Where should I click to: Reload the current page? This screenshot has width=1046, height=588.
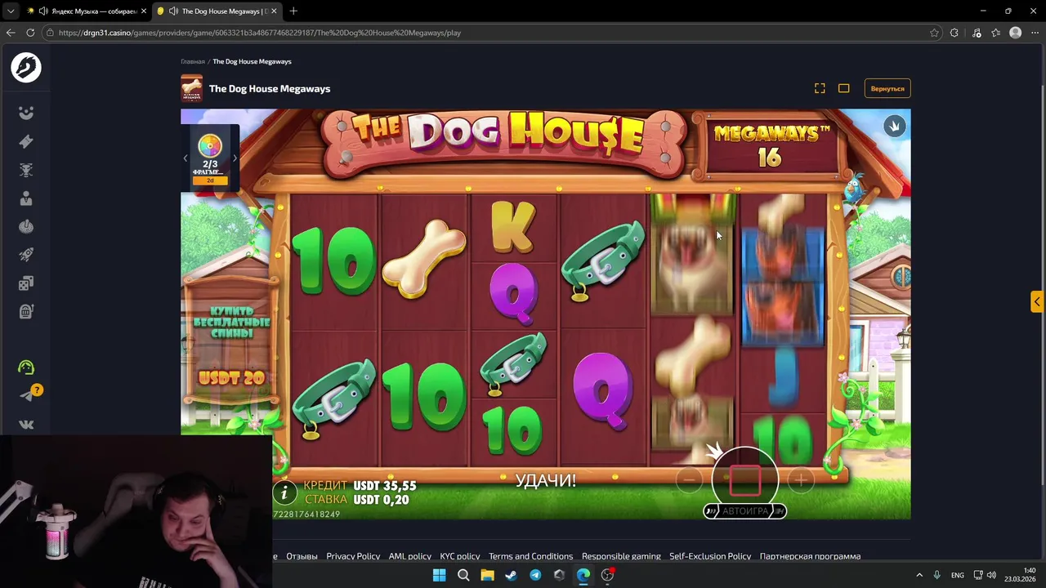click(30, 33)
